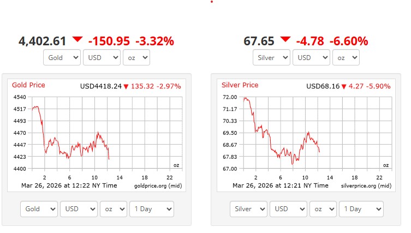Open the USD currency dropdown above the gold chart
The image size is (411, 233).
pyautogui.click(x=102, y=57)
